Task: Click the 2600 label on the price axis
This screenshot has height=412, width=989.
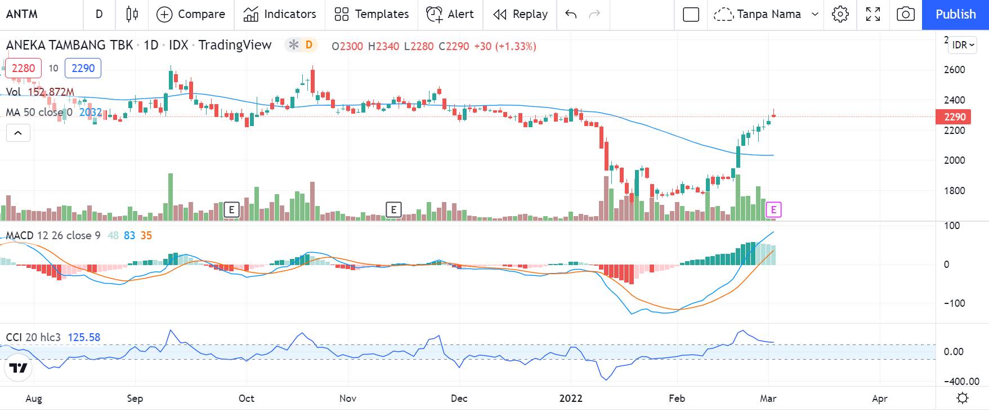Action: pyautogui.click(x=955, y=70)
